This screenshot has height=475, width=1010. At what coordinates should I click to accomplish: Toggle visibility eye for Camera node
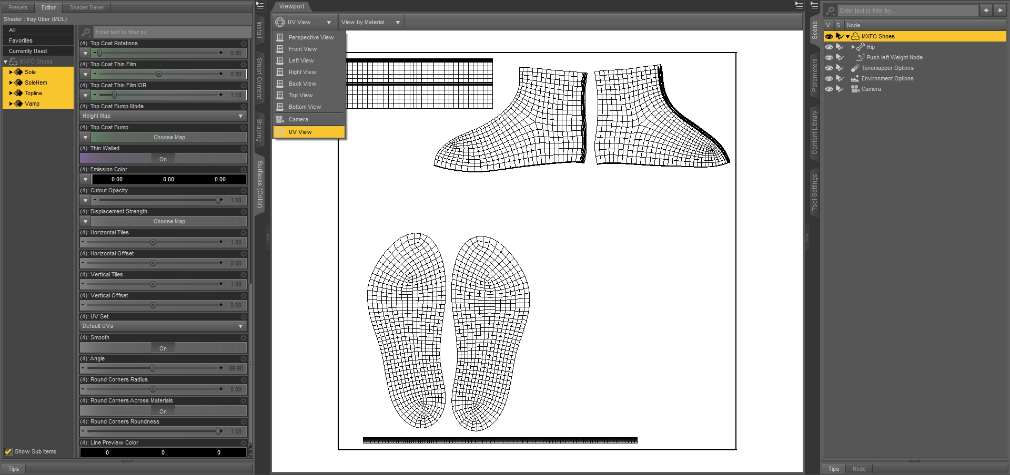coord(829,89)
